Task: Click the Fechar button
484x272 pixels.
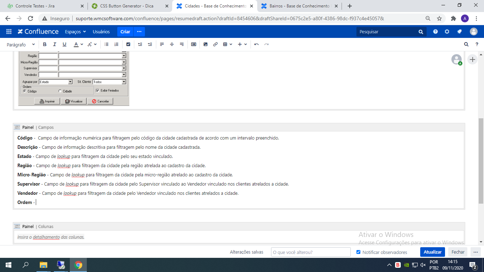Action: [458, 252]
